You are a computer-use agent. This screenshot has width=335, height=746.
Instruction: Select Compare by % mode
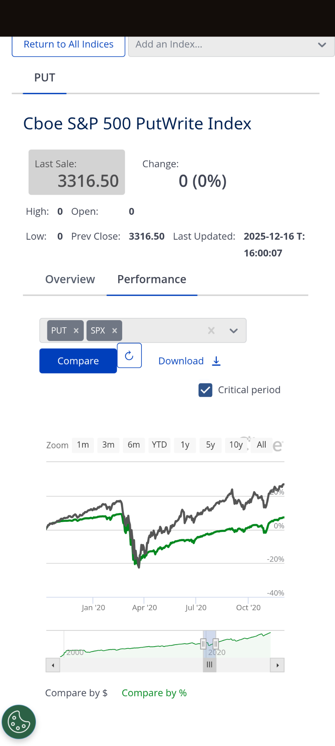pos(154,693)
